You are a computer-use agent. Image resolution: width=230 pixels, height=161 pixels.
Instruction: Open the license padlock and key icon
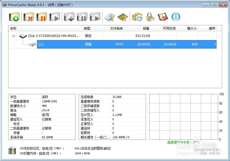click(x=150, y=17)
